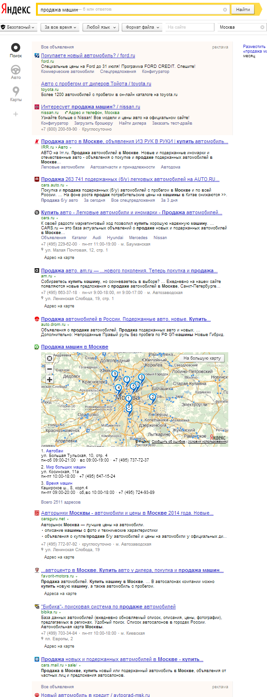Select map marker number 8
The height and width of the screenshot is (697, 267).
(142, 377)
